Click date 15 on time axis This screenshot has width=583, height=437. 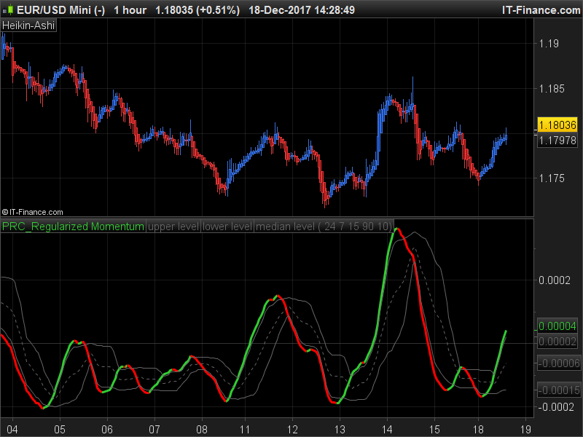(434, 430)
